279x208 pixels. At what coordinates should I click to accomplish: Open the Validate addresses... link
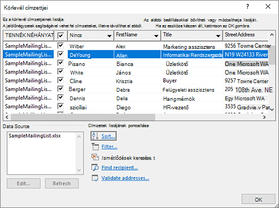tap(125, 178)
